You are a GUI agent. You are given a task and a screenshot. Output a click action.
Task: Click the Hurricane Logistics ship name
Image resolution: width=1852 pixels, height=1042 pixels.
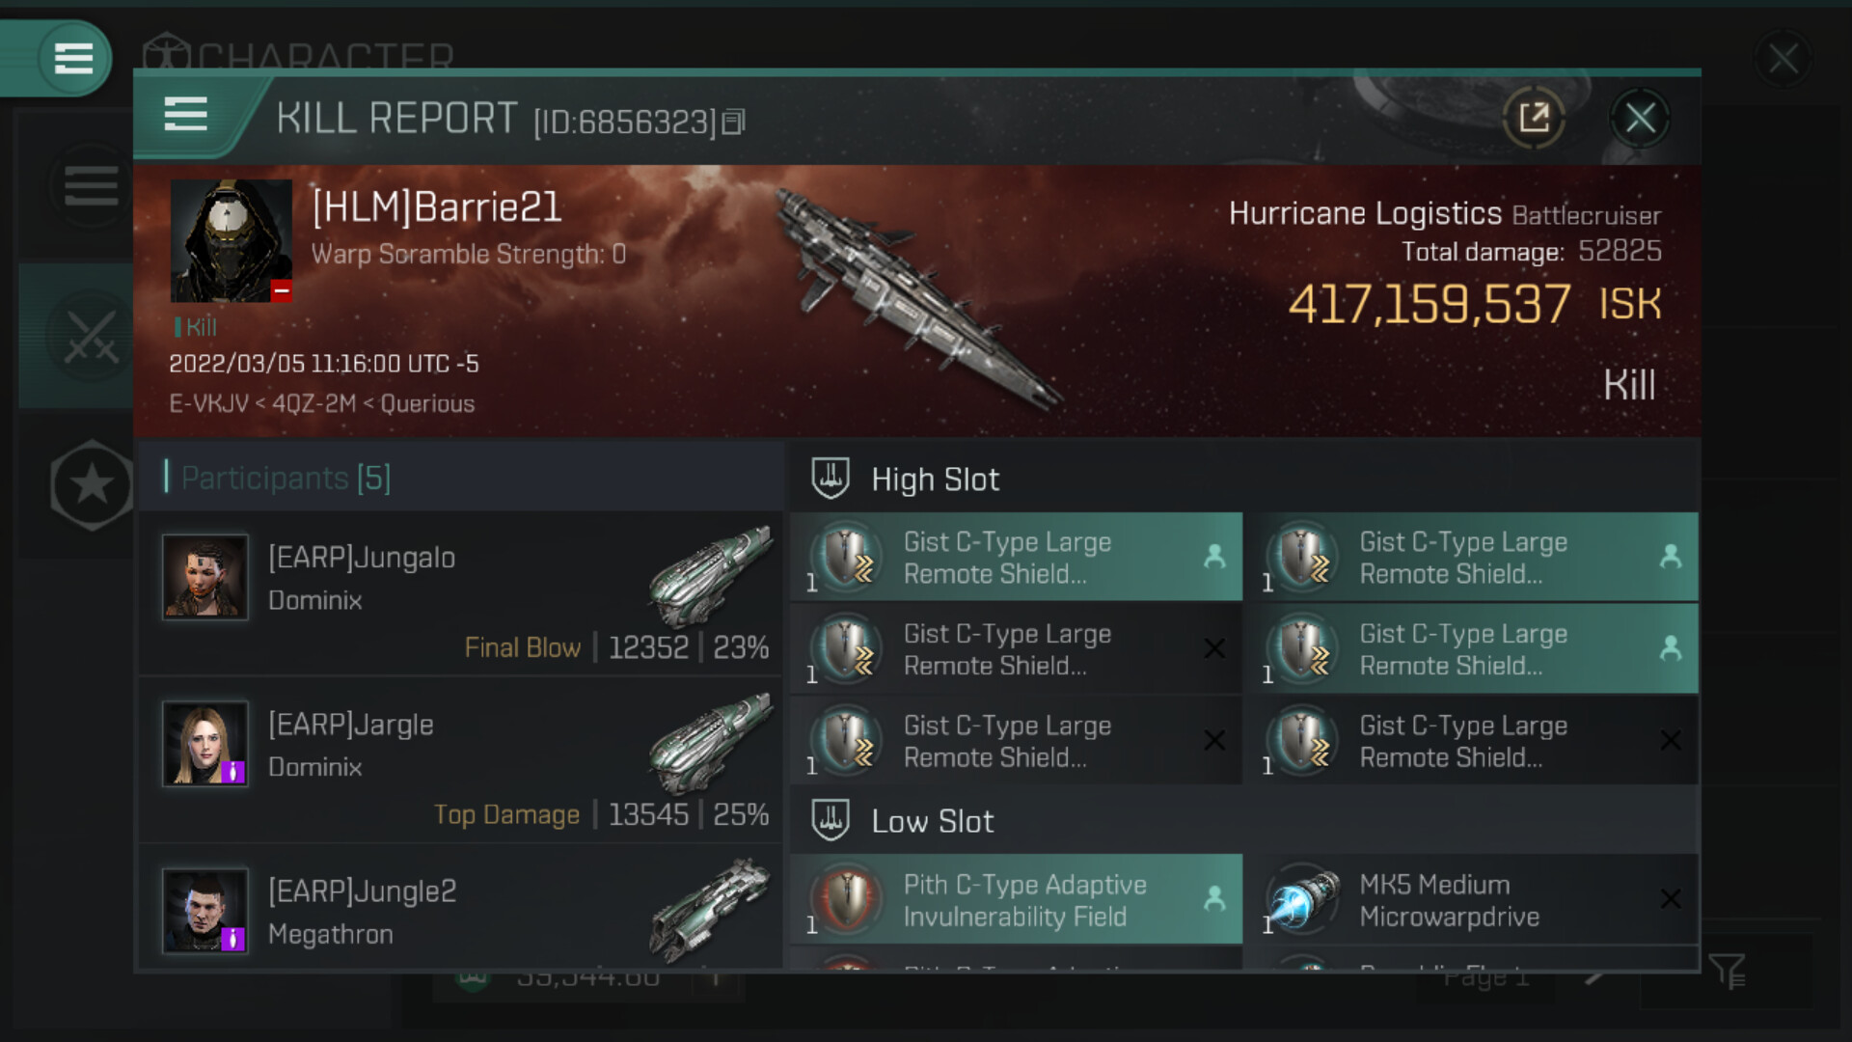[1365, 213]
